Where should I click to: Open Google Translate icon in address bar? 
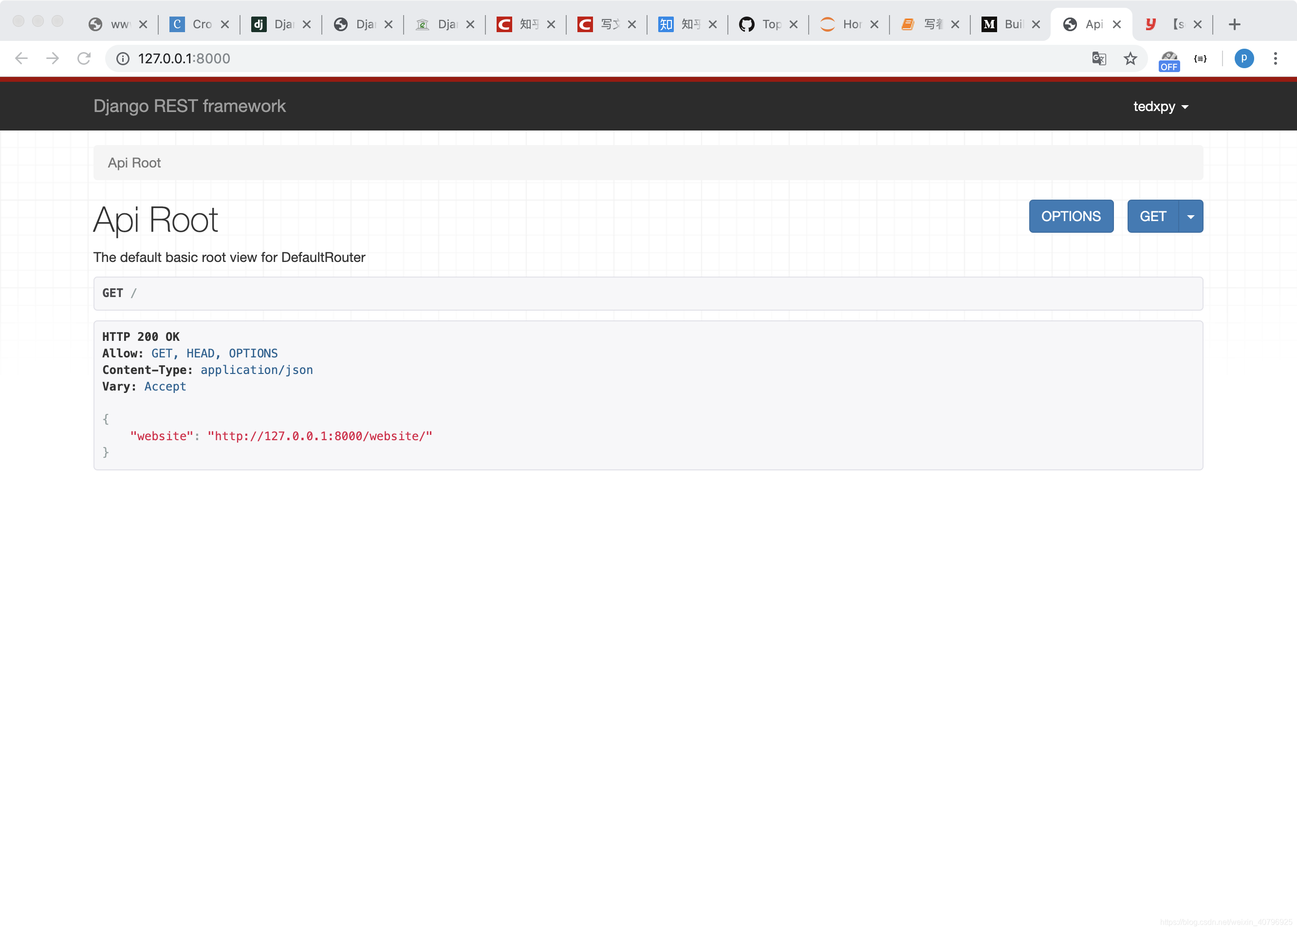(x=1098, y=58)
